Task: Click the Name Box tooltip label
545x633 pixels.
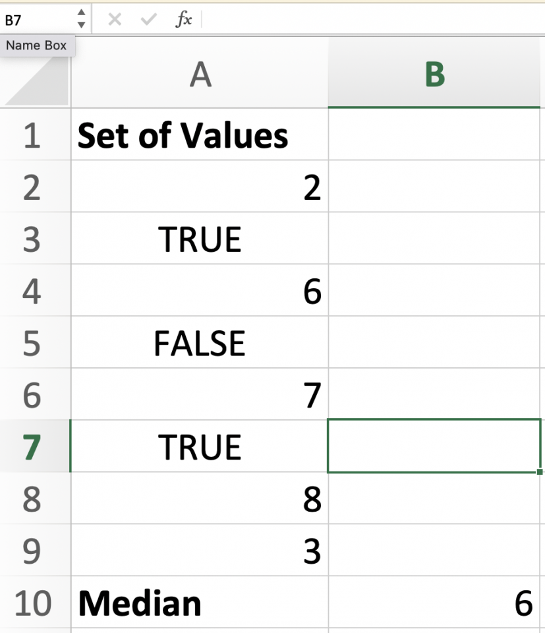Action: pyautogui.click(x=36, y=45)
